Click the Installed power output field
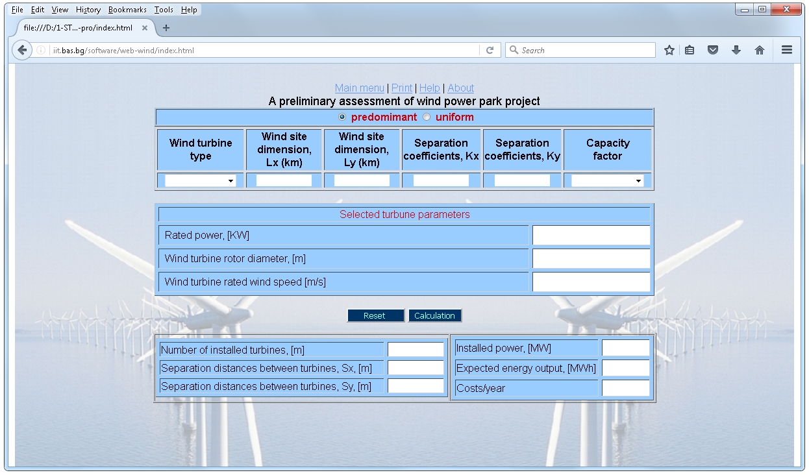 pyautogui.click(x=625, y=348)
